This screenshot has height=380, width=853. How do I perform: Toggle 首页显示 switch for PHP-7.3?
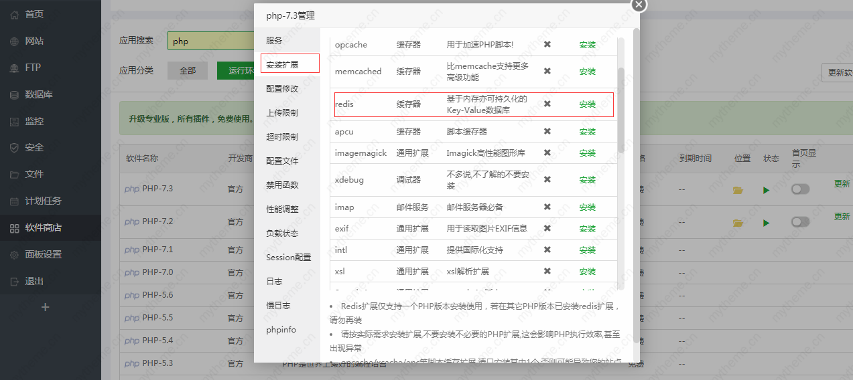point(800,189)
